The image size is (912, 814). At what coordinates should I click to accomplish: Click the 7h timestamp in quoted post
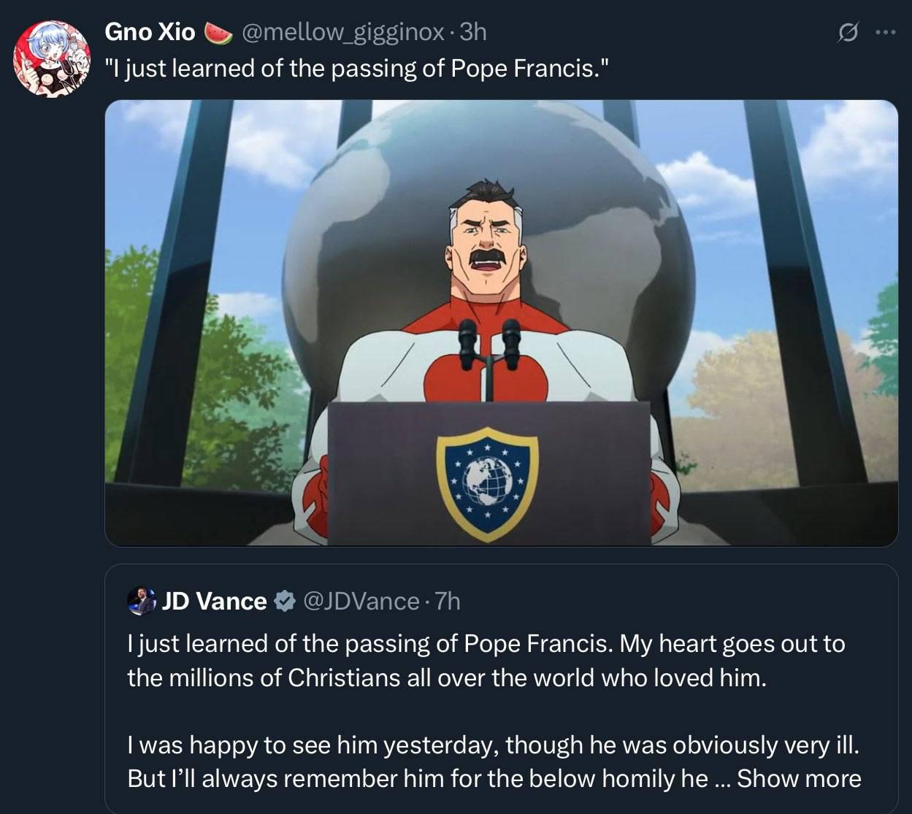pyautogui.click(x=448, y=601)
